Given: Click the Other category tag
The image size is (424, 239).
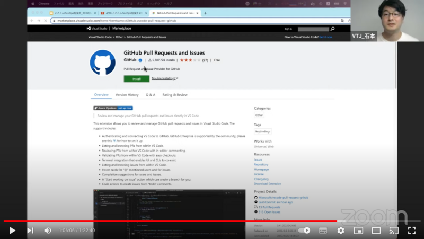Looking at the screenshot, I should pos(259,115).
